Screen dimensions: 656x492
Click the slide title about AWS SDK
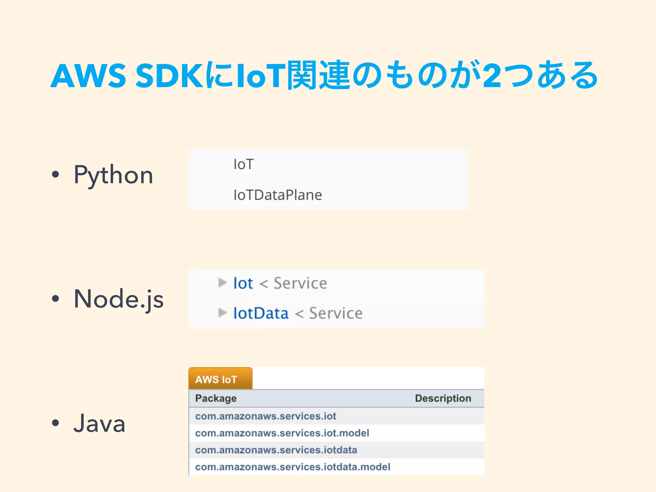pyautogui.click(x=324, y=75)
